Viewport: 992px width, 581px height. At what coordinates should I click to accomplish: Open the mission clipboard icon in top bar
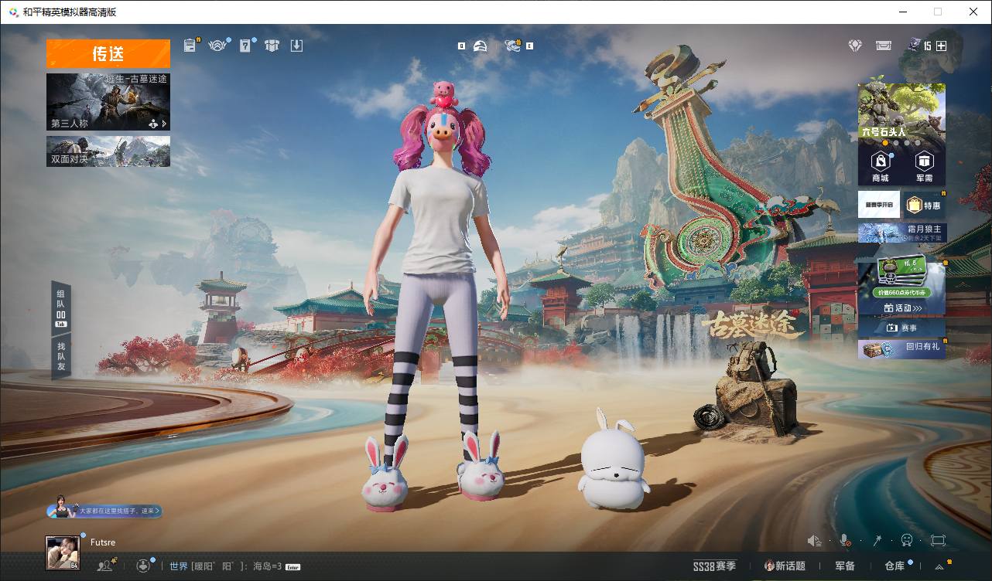point(190,46)
